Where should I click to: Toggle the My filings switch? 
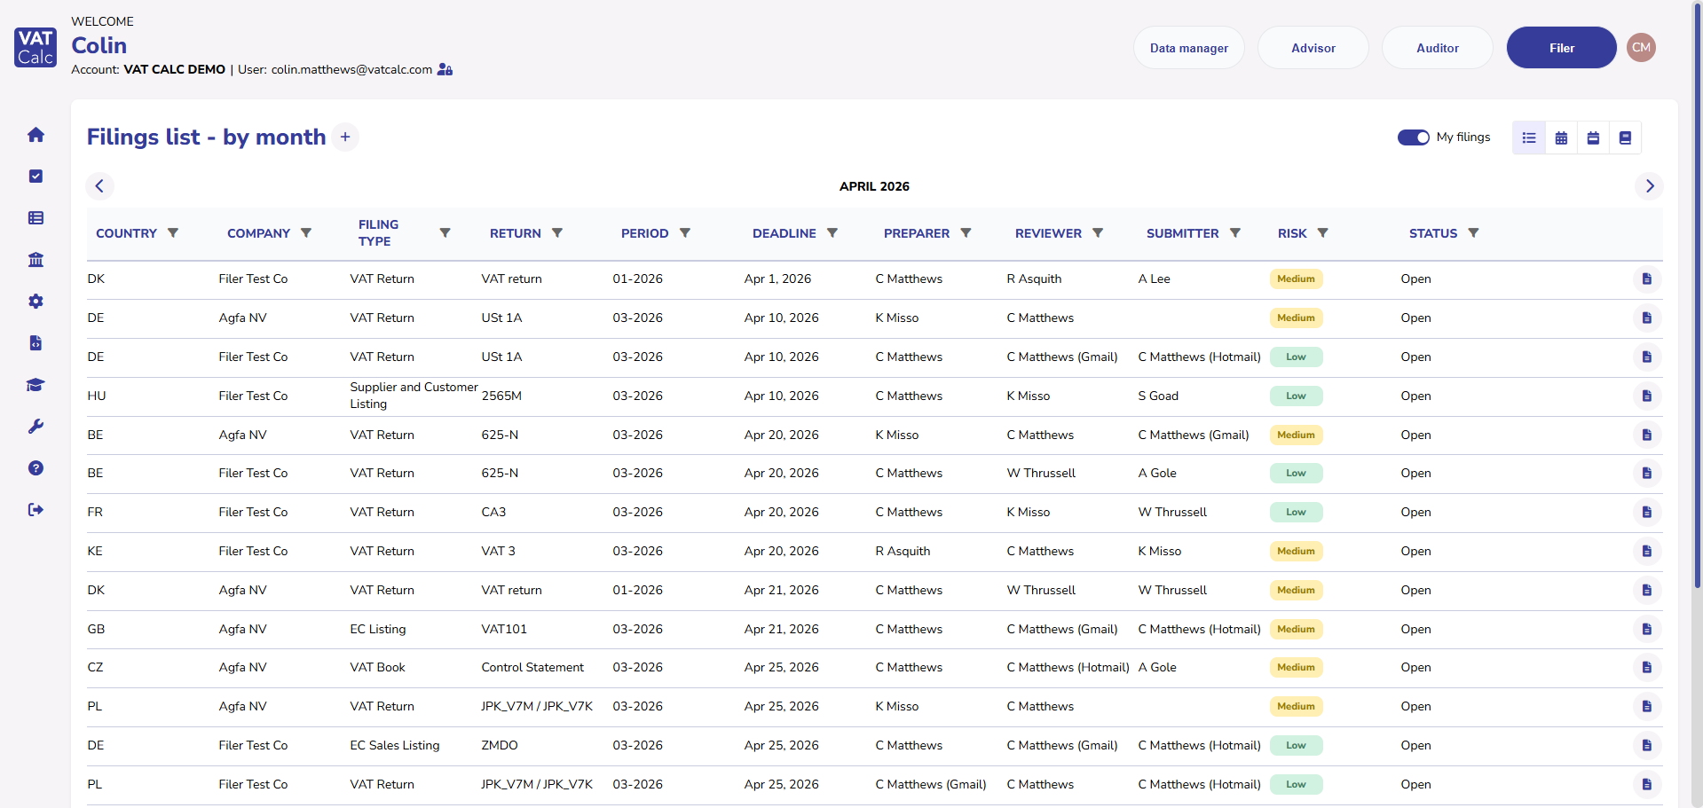1413,137
